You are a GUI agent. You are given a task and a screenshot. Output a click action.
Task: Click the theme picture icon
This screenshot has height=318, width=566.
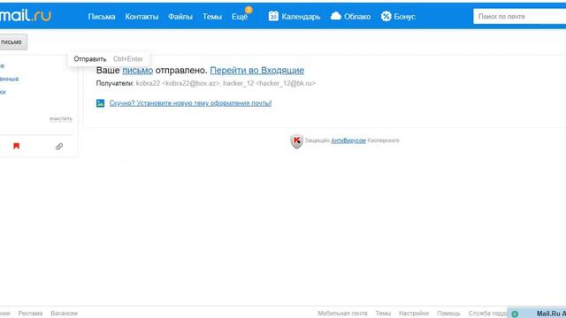click(100, 103)
